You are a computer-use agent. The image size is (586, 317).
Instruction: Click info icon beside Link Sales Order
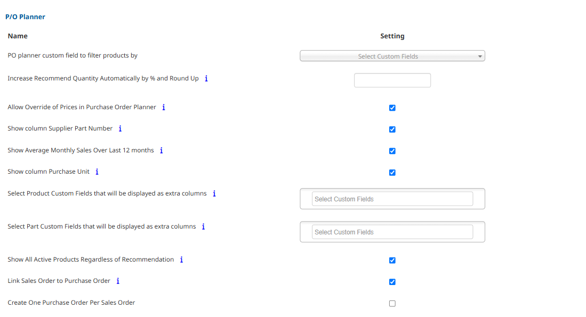click(x=118, y=281)
